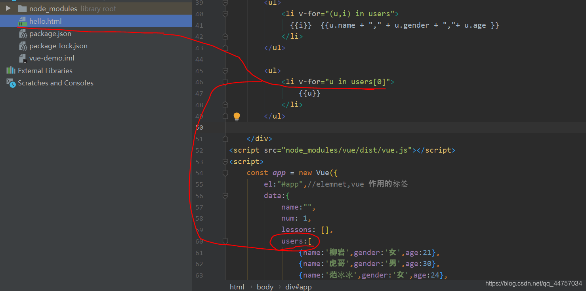Collapse the script fold at line 53
The image size is (586, 291).
[225, 162]
